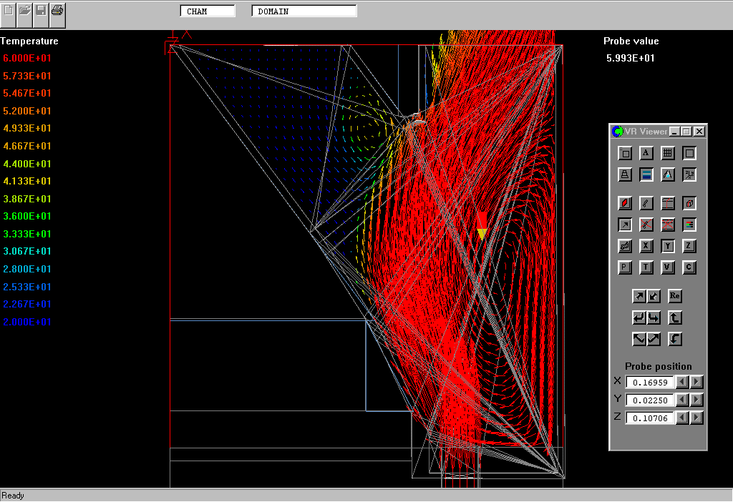Click the 'A' text annotation icon
This screenshot has height=502, width=733.
(646, 153)
